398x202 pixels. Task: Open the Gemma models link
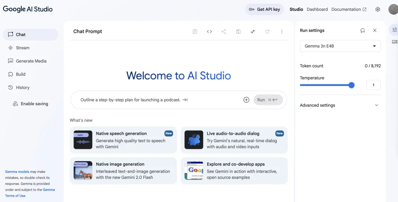pyautogui.click(x=17, y=172)
